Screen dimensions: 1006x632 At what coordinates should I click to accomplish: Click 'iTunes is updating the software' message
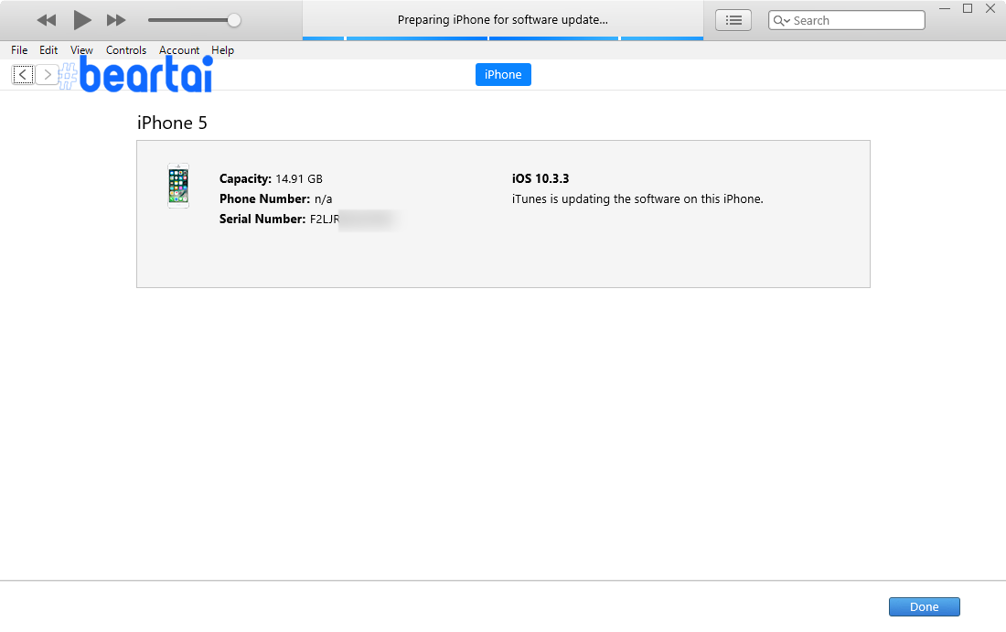click(x=637, y=198)
